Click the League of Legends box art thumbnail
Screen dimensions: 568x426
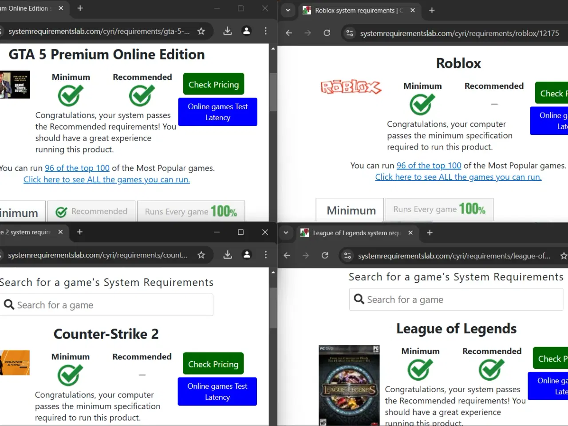point(349,385)
